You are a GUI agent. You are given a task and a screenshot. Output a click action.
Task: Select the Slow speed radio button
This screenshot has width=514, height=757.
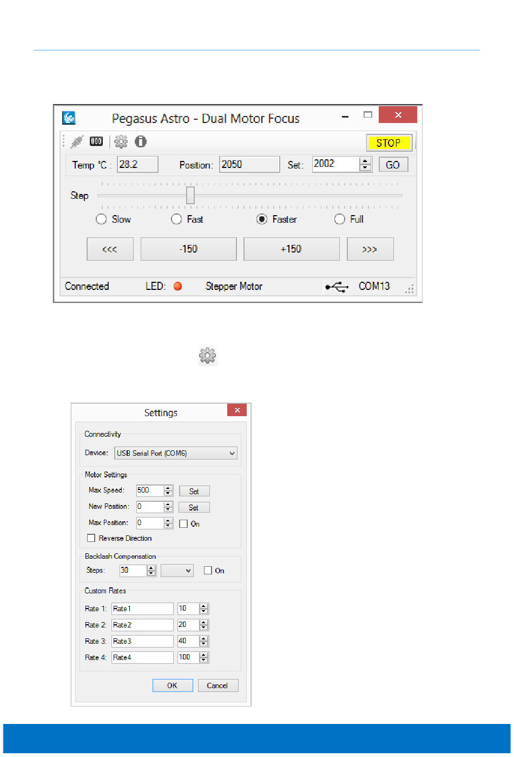point(101,219)
